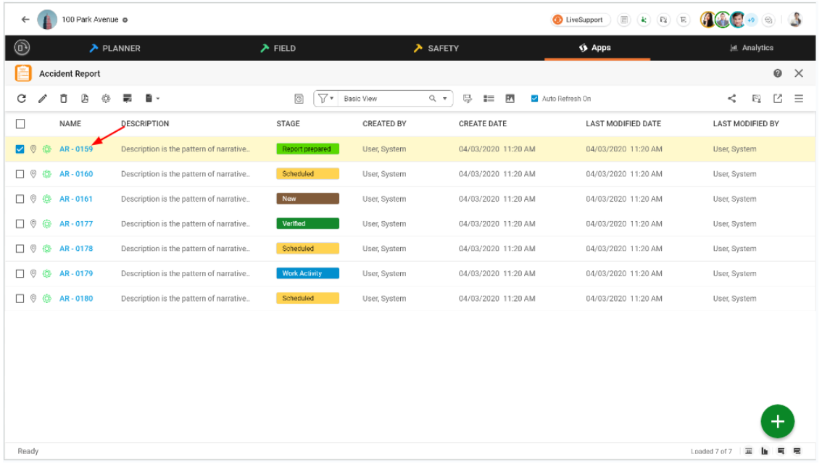Click the back arrow beside 100 Park Avenue
This screenshot has width=822, height=464.
pos(25,20)
